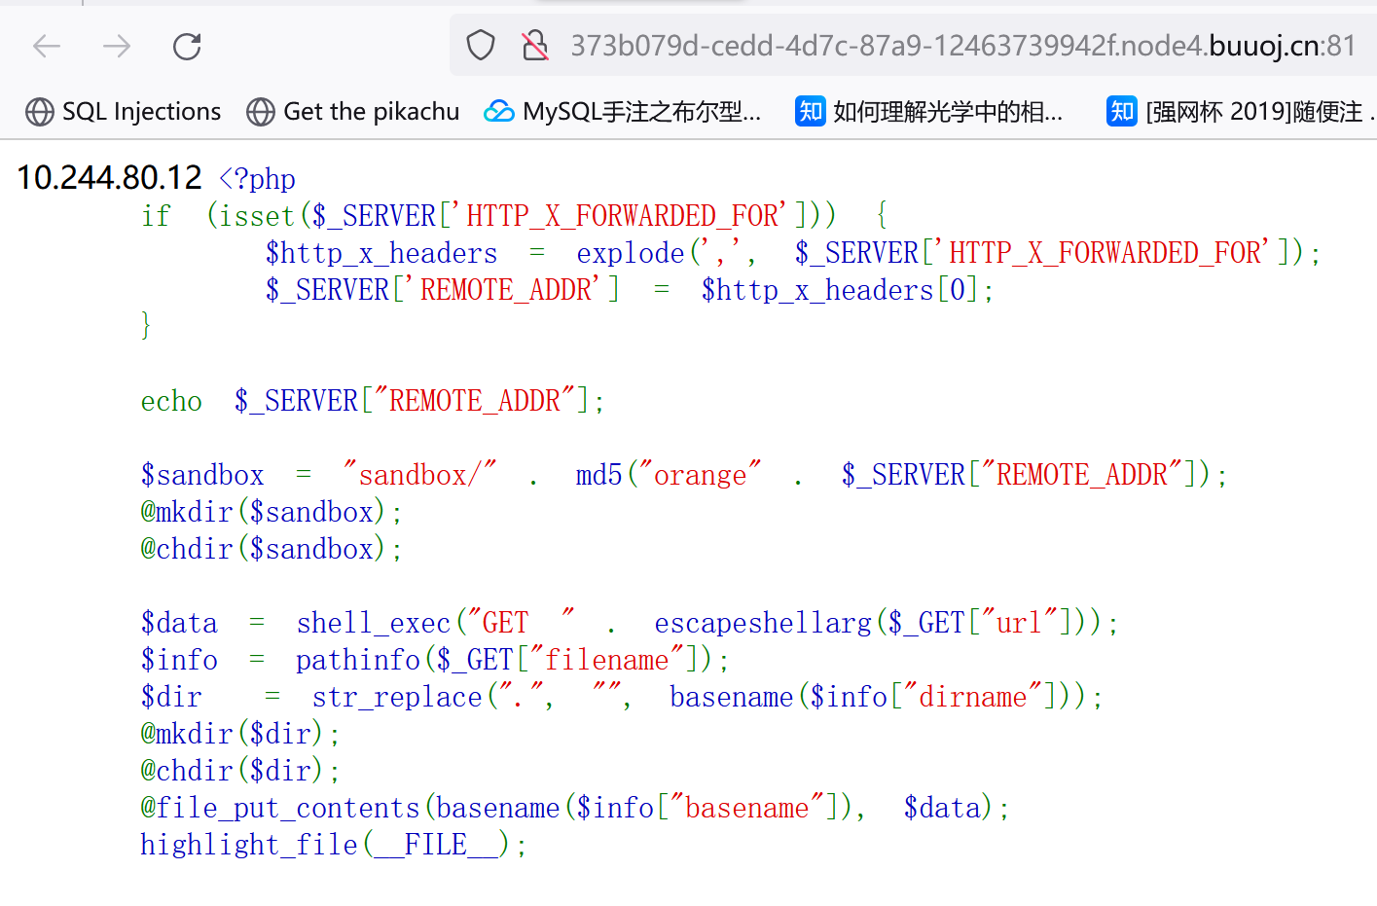Click the @chdir($sandbox) line
The width and height of the screenshot is (1377, 906).
(x=272, y=549)
